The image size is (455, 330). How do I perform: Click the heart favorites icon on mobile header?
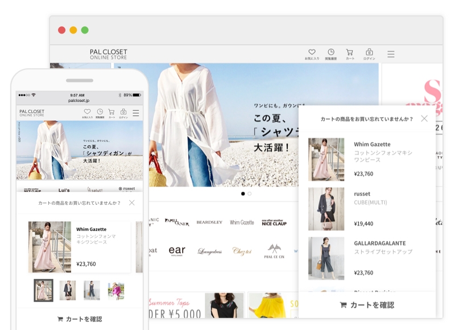(87, 112)
